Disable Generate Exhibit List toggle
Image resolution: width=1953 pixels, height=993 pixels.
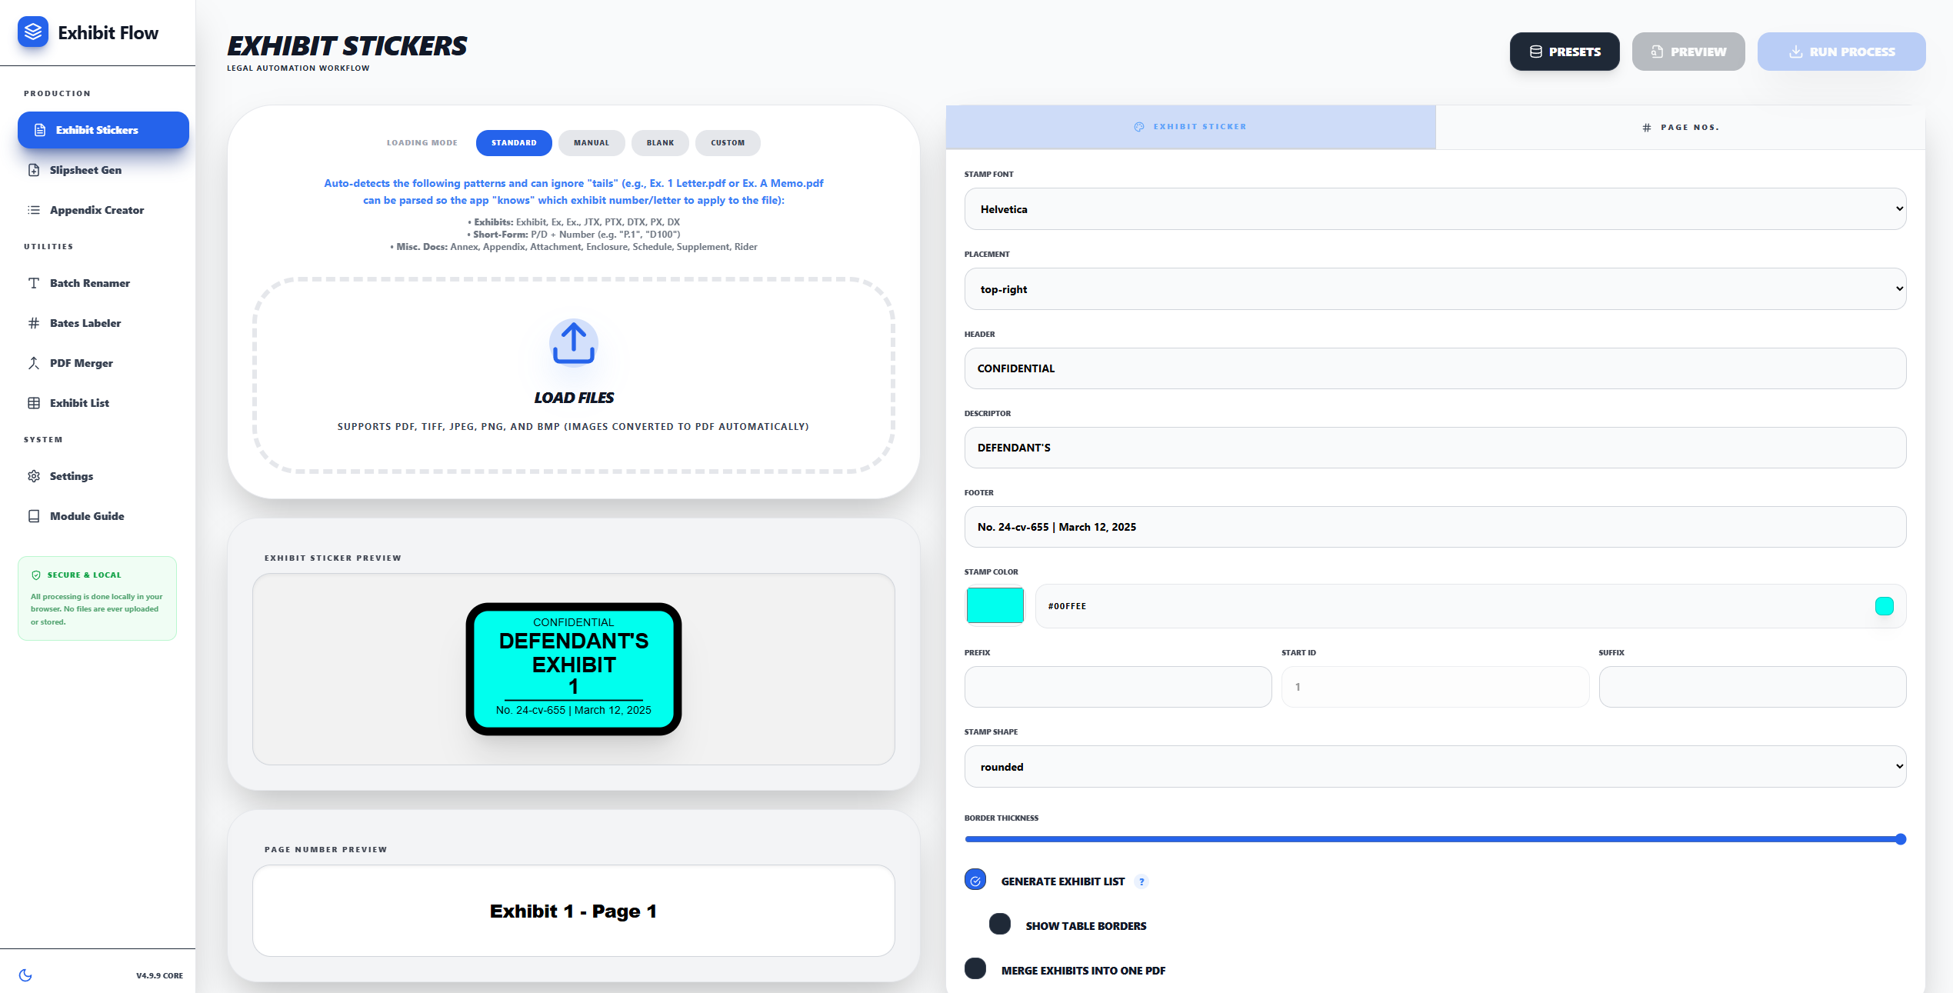[x=975, y=881]
